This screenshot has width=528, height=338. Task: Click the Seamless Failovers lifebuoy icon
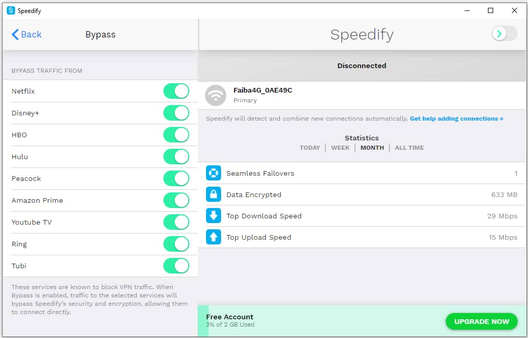point(213,173)
